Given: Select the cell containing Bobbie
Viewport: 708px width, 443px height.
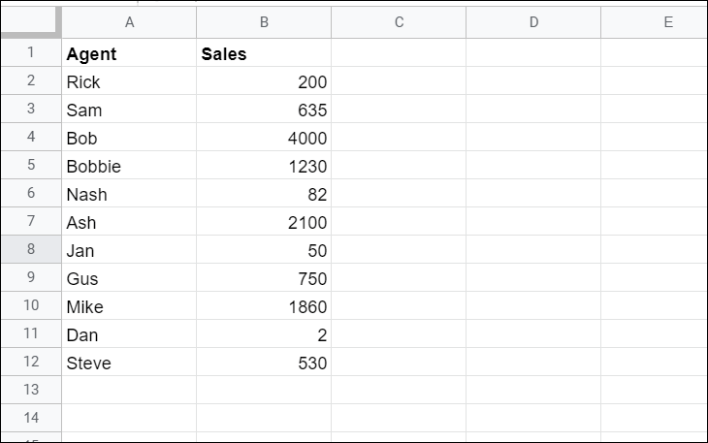Looking at the screenshot, I should tap(129, 167).
